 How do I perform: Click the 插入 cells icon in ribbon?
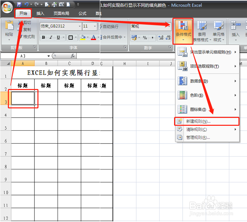236,26
